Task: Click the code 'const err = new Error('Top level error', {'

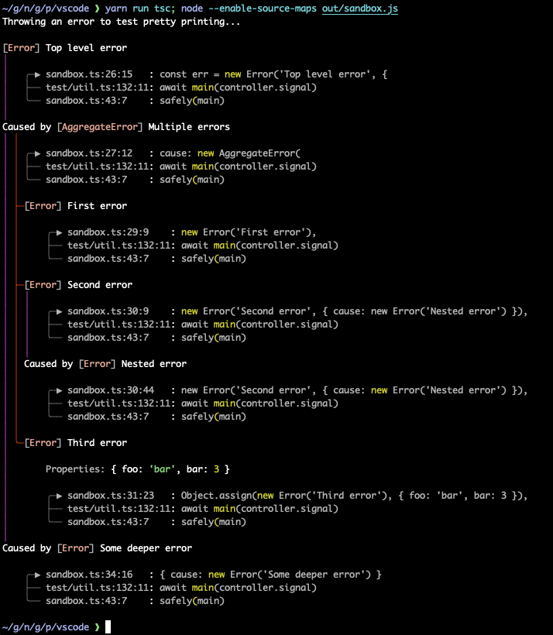Action: point(273,74)
